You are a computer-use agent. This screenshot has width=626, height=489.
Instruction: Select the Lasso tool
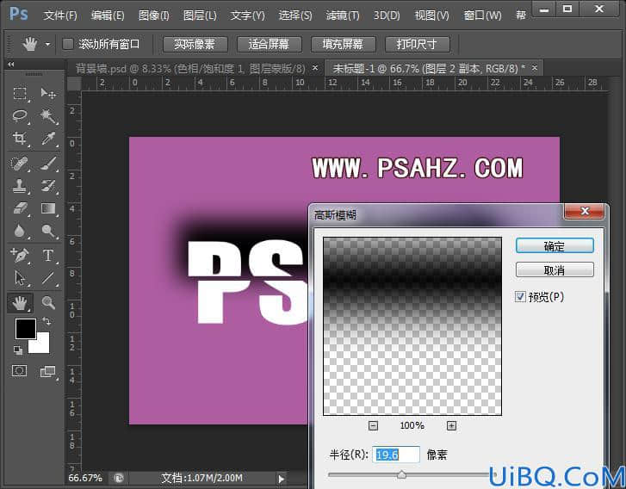pyautogui.click(x=20, y=115)
